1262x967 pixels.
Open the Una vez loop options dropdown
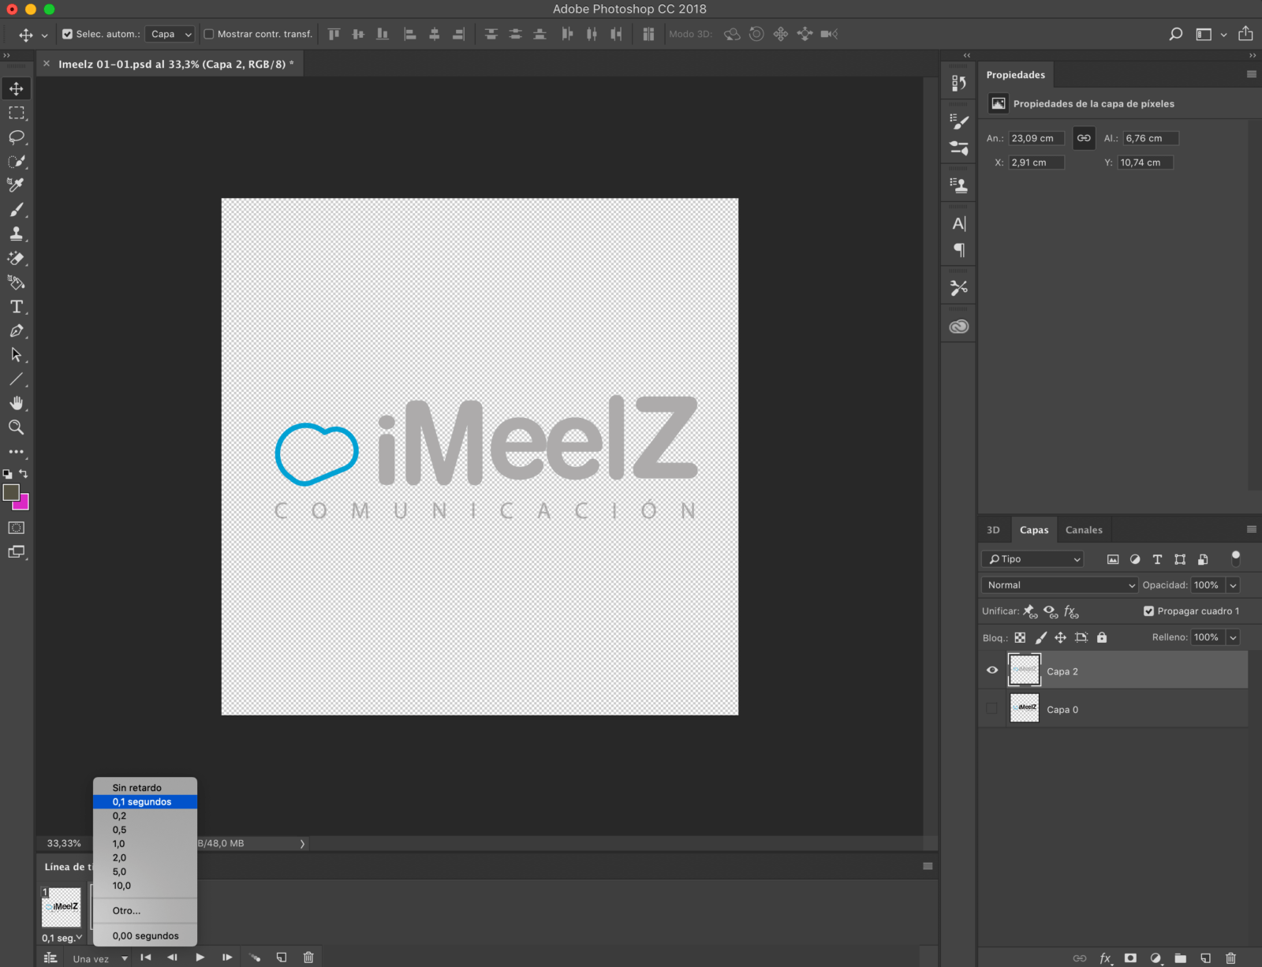pos(99,958)
